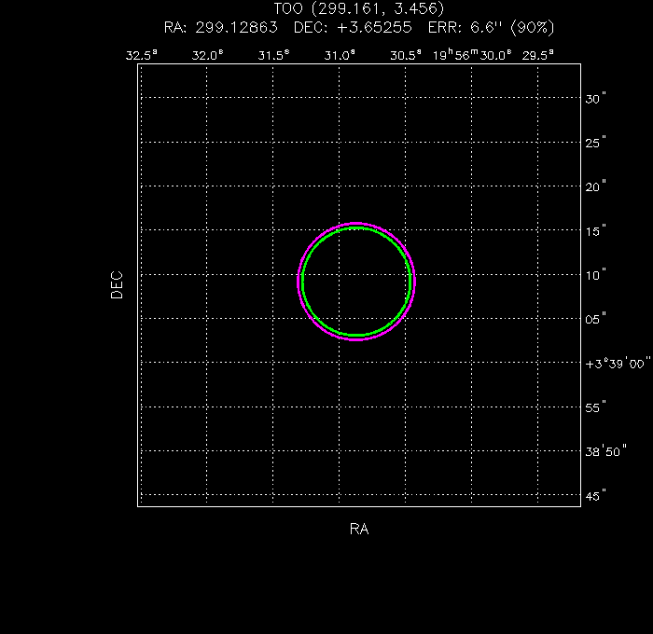
Task: Click the 32.5s tick label on top axis
Action: (x=142, y=55)
